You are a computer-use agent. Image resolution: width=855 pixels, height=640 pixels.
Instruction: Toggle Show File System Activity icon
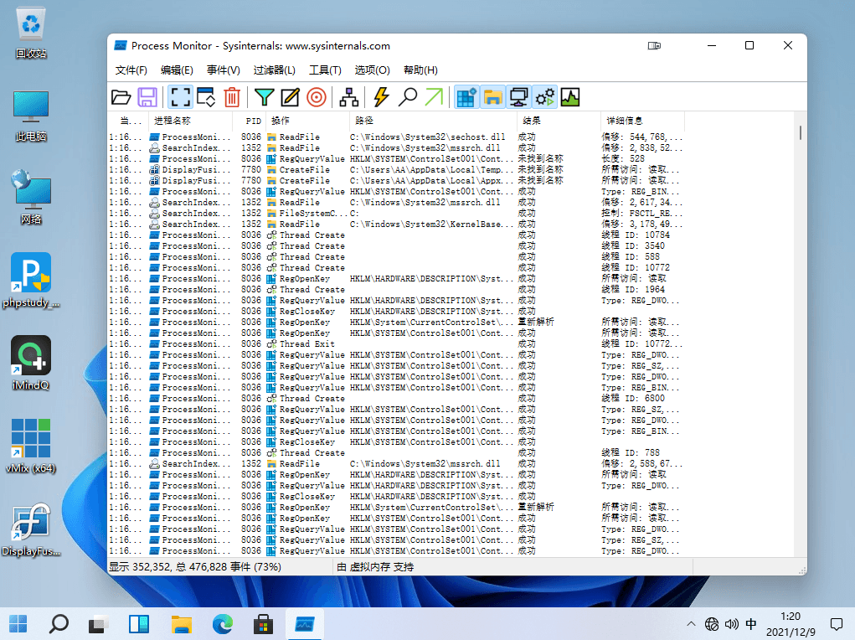click(x=493, y=98)
